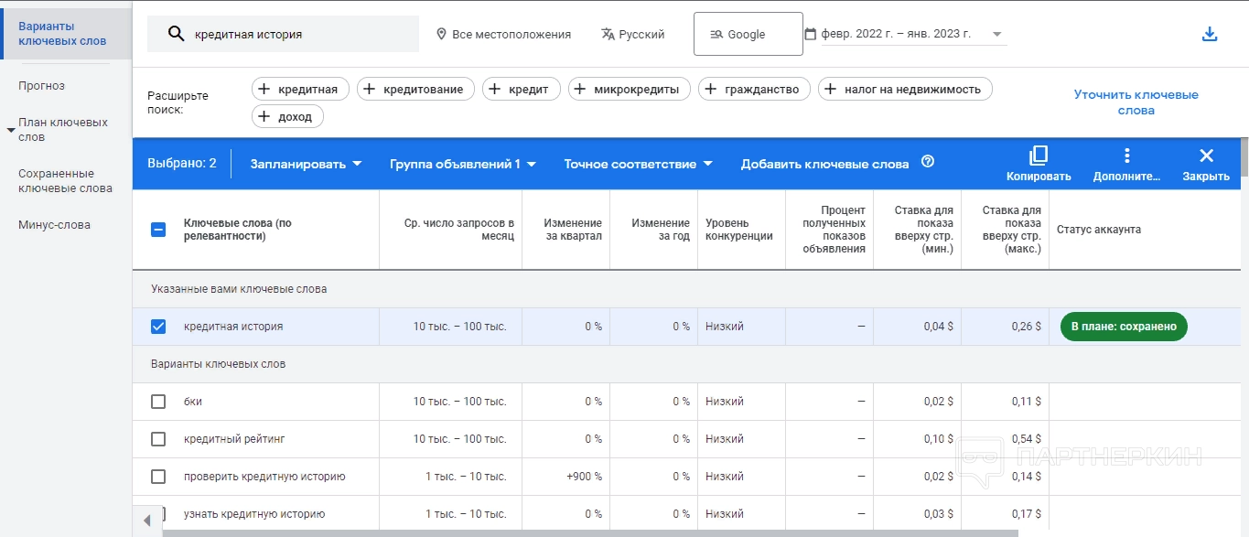Open the Запланировать dropdown
1249x537 pixels.
tap(307, 164)
